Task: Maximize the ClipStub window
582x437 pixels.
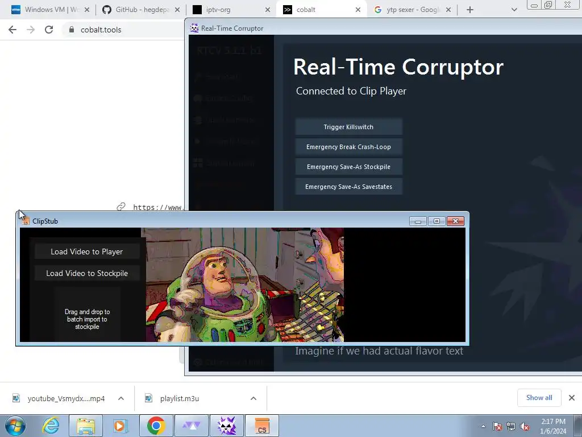Action: (436, 221)
